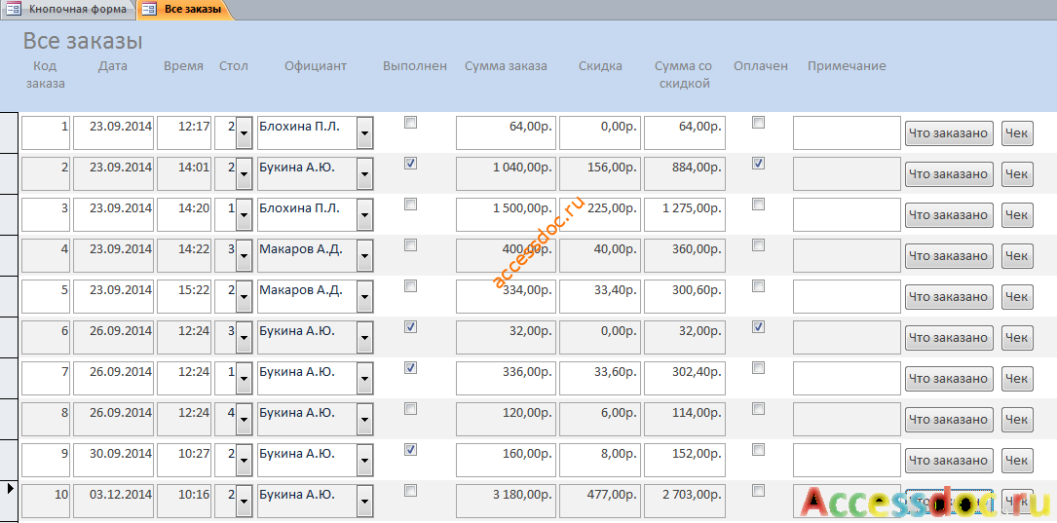Expand the Стол dropdown for order 8
The width and height of the screenshot is (1057, 523).
pos(244,419)
